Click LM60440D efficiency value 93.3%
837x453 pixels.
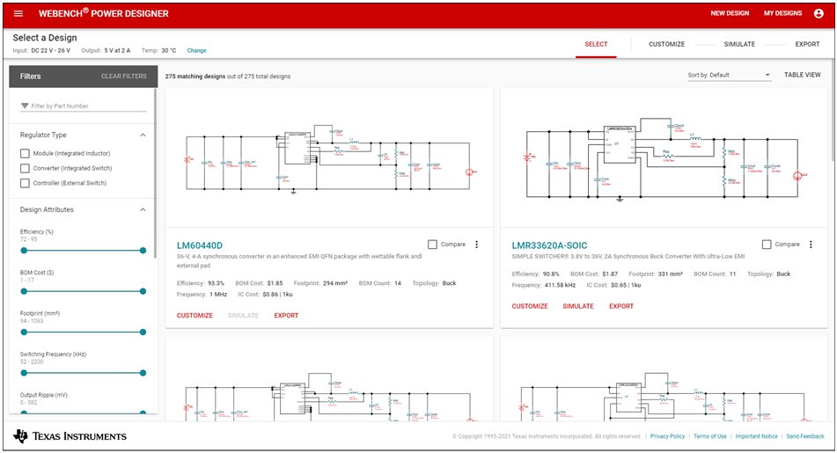point(216,283)
